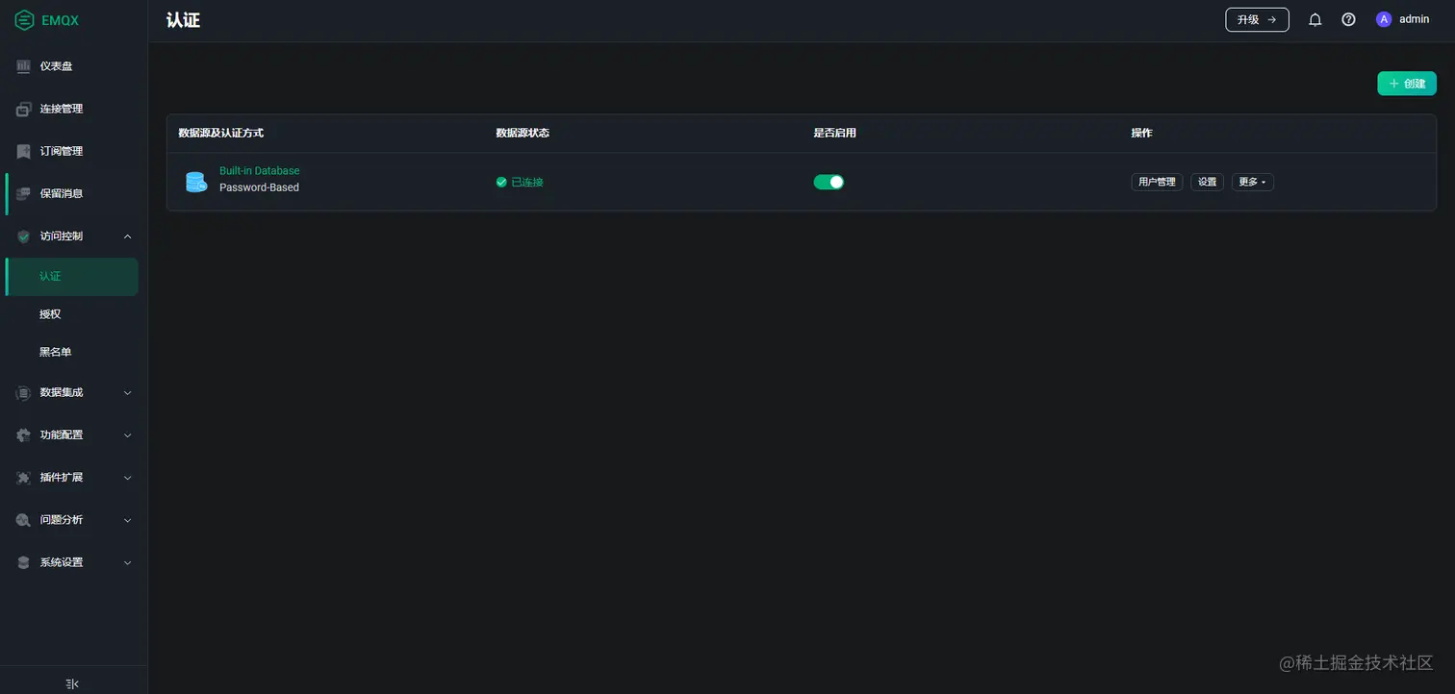1455x694 pixels.
Task: Click the Password-Based text
Action: (259, 187)
